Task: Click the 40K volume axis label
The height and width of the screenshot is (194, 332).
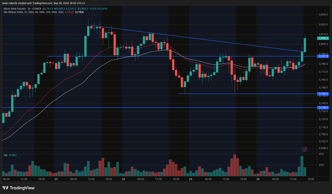Action: pos(321,154)
